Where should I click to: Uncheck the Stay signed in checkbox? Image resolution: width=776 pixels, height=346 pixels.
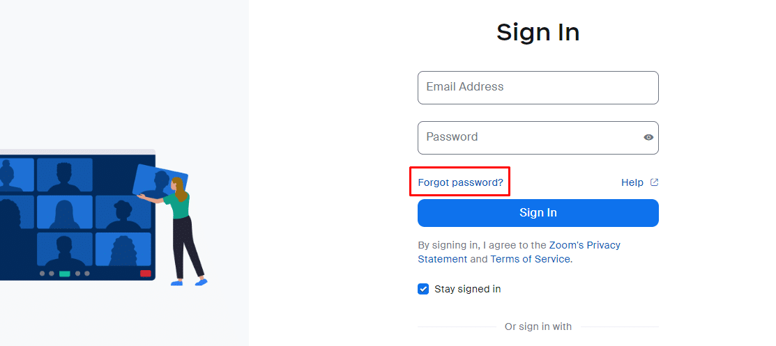(423, 289)
